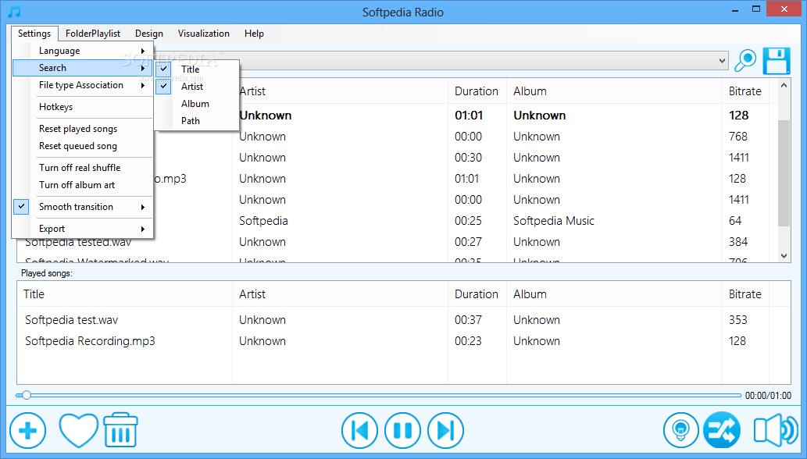The height and width of the screenshot is (459, 807).
Task: Click the 384 bitrate cell
Action: pyautogui.click(x=738, y=242)
